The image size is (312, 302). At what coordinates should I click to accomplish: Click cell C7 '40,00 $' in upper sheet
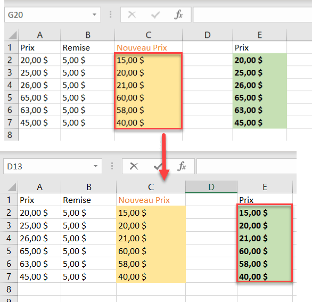pos(149,123)
